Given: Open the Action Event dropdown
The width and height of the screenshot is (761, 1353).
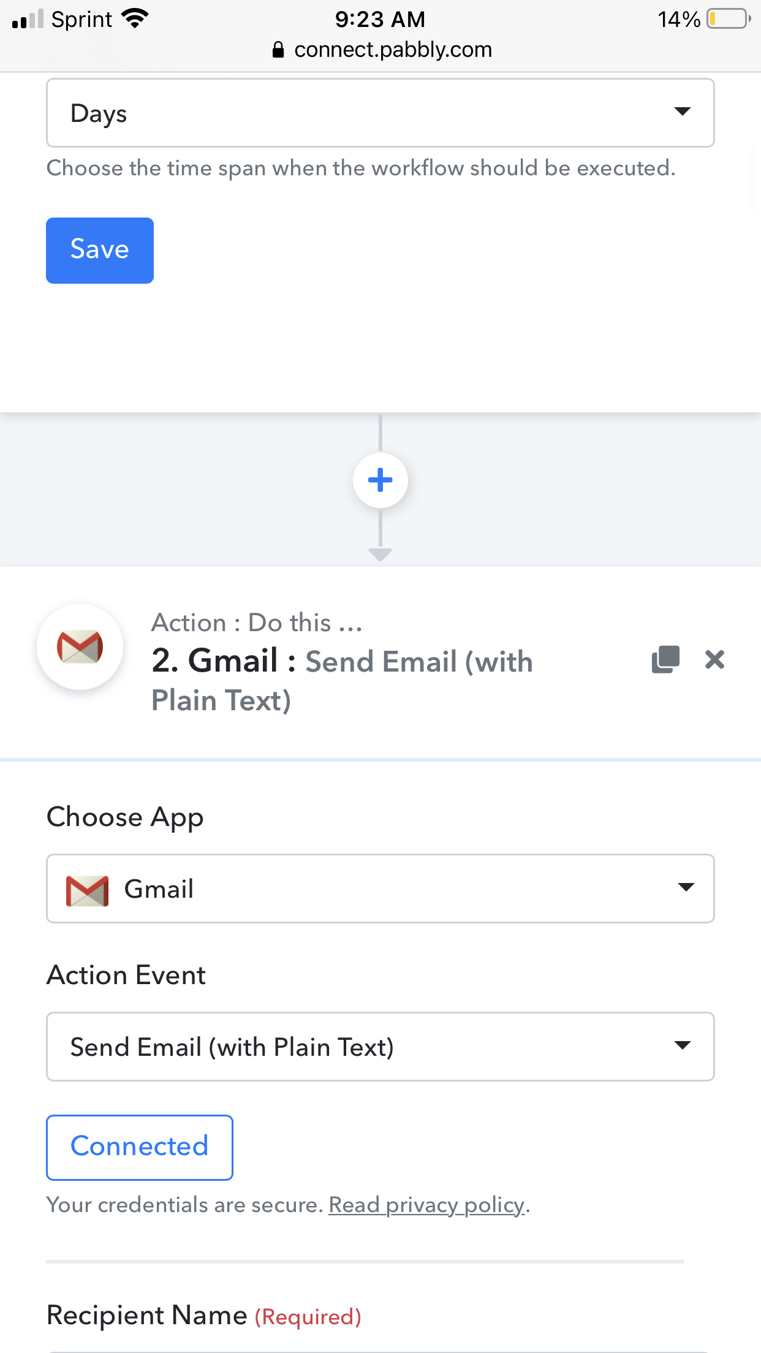Looking at the screenshot, I should [x=380, y=1047].
